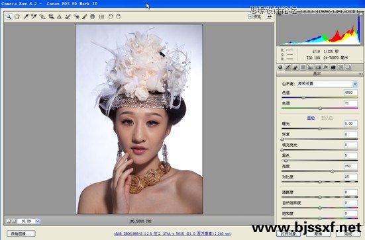Click the clarity (清晰度) slider handle
Screen dimensions: 365x240
tap(320, 197)
